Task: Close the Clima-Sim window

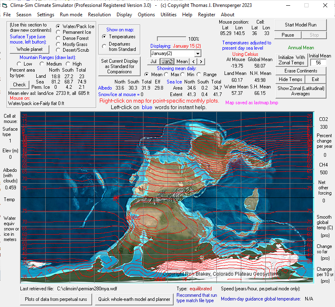Action: [325, 5]
